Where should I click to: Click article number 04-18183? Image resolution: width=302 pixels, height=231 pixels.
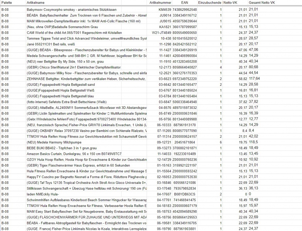(x=164, y=206)
